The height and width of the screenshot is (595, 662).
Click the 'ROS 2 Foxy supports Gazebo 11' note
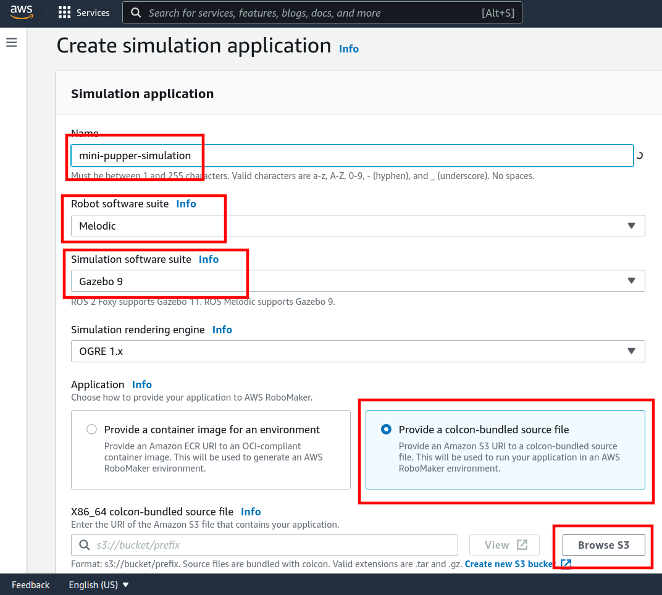coord(203,302)
